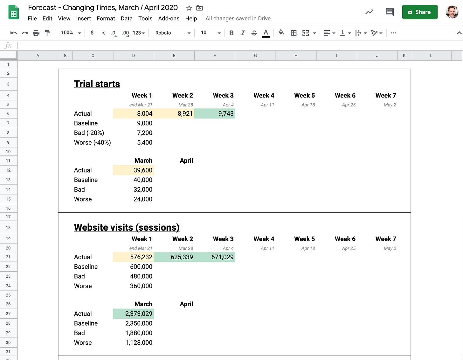Click the Move to folder icon
463x360 pixels.
coord(199,8)
